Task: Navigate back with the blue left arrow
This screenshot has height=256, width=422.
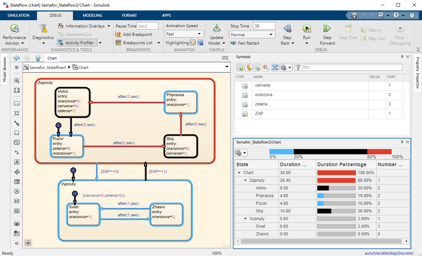Action: (x=16, y=58)
